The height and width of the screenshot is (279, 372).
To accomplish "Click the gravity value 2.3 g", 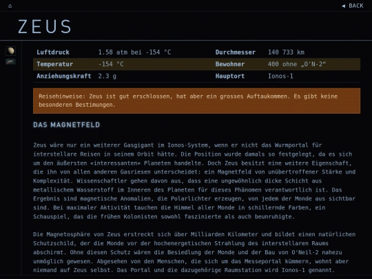I will (107, 76).
